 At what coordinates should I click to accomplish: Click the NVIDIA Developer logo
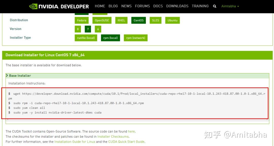[x=59, y=6]
